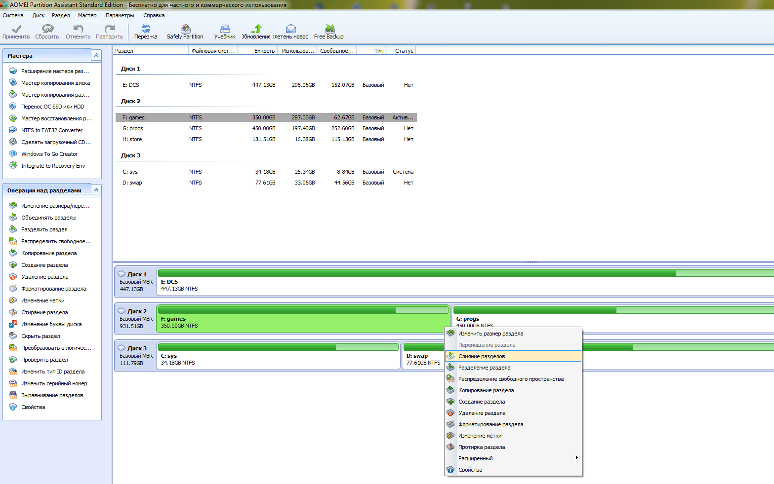Click E: DCS partition block in disk map

coord(465,282)
